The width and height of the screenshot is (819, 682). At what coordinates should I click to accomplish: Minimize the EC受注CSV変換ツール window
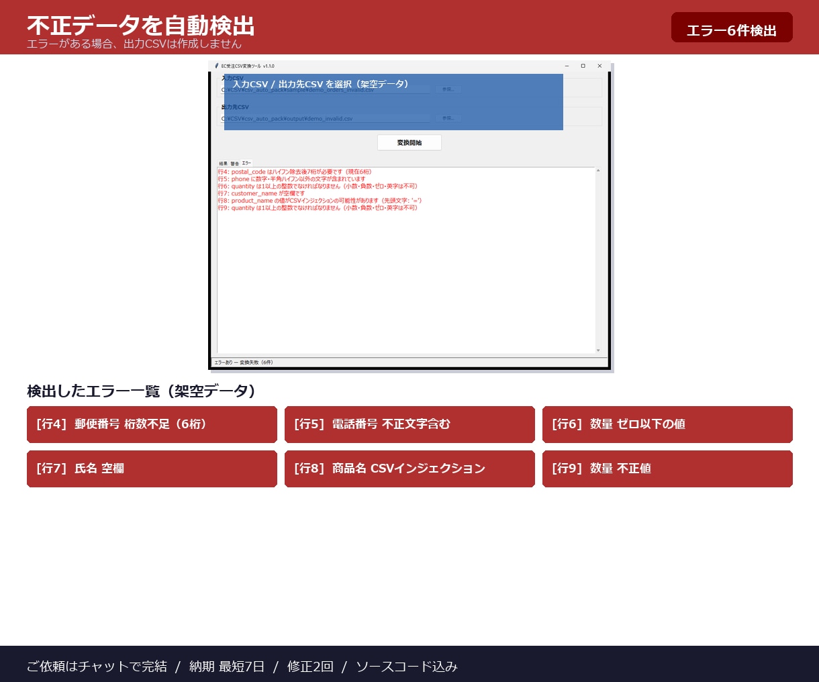click(x=567, y=66)
